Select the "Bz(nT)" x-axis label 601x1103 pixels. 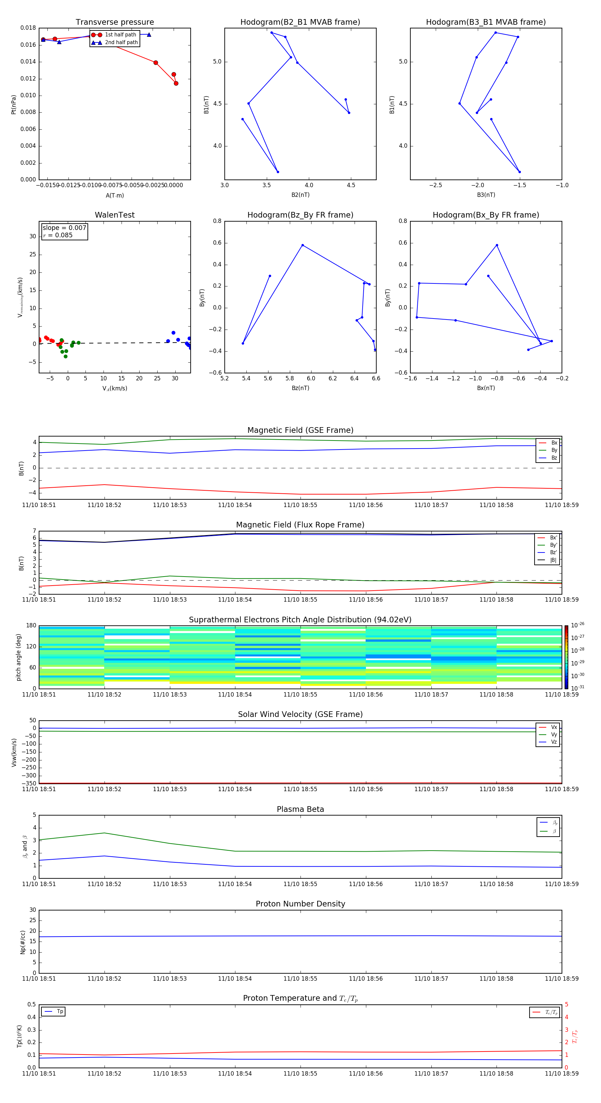300,388
